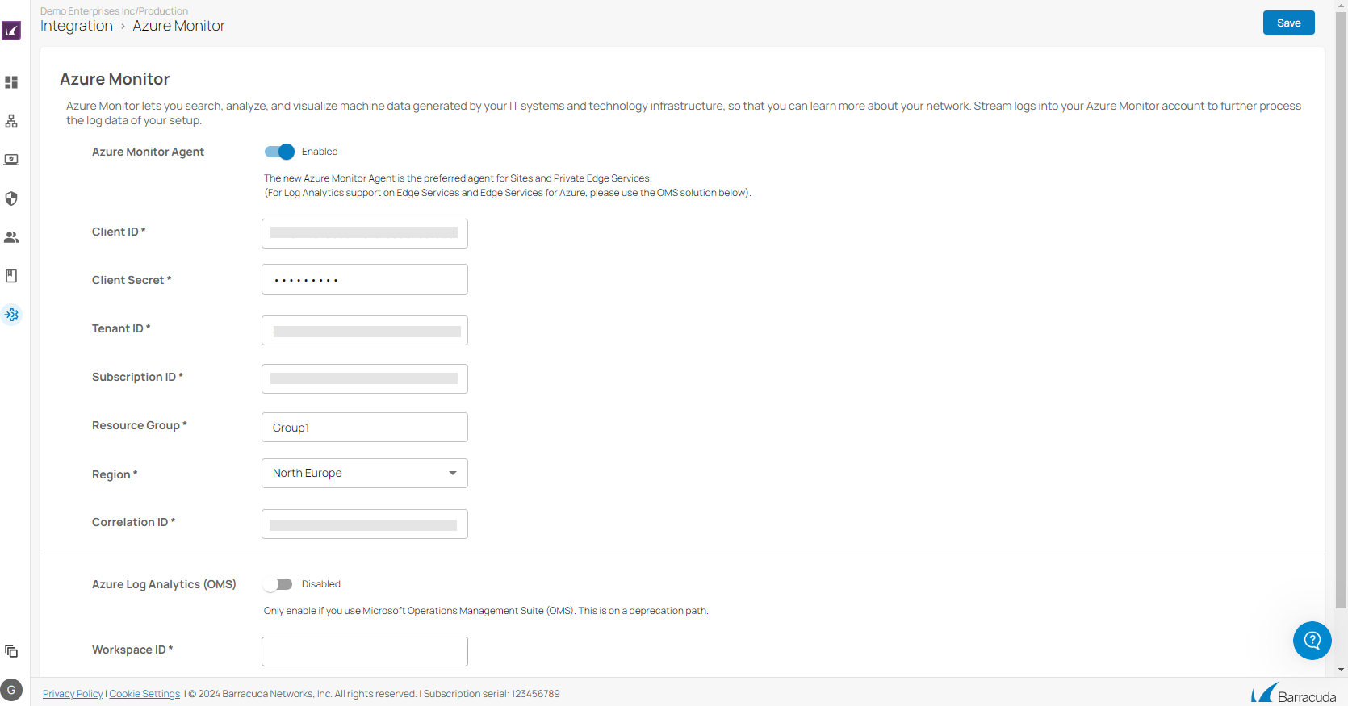Screen dimensions: 1348x706
Task: Open the help question mark bubble
Action: point(1312,641)
